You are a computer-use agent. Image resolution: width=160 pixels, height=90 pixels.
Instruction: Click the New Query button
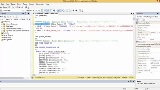point(3,7)
